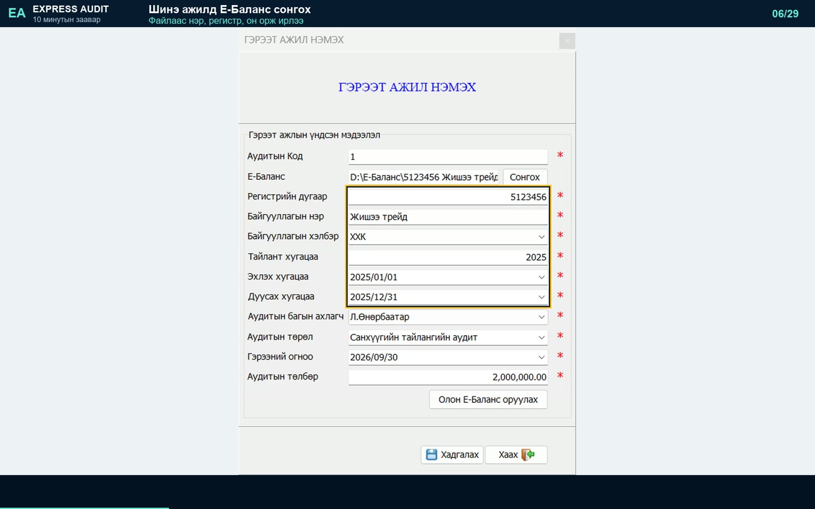Click the Гэрээний огноо label
The image size is (815, 509).
click(x=280, y=357)
